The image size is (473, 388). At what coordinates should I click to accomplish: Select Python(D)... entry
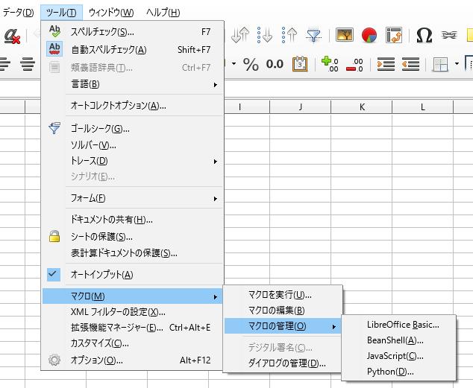[398, 372]
